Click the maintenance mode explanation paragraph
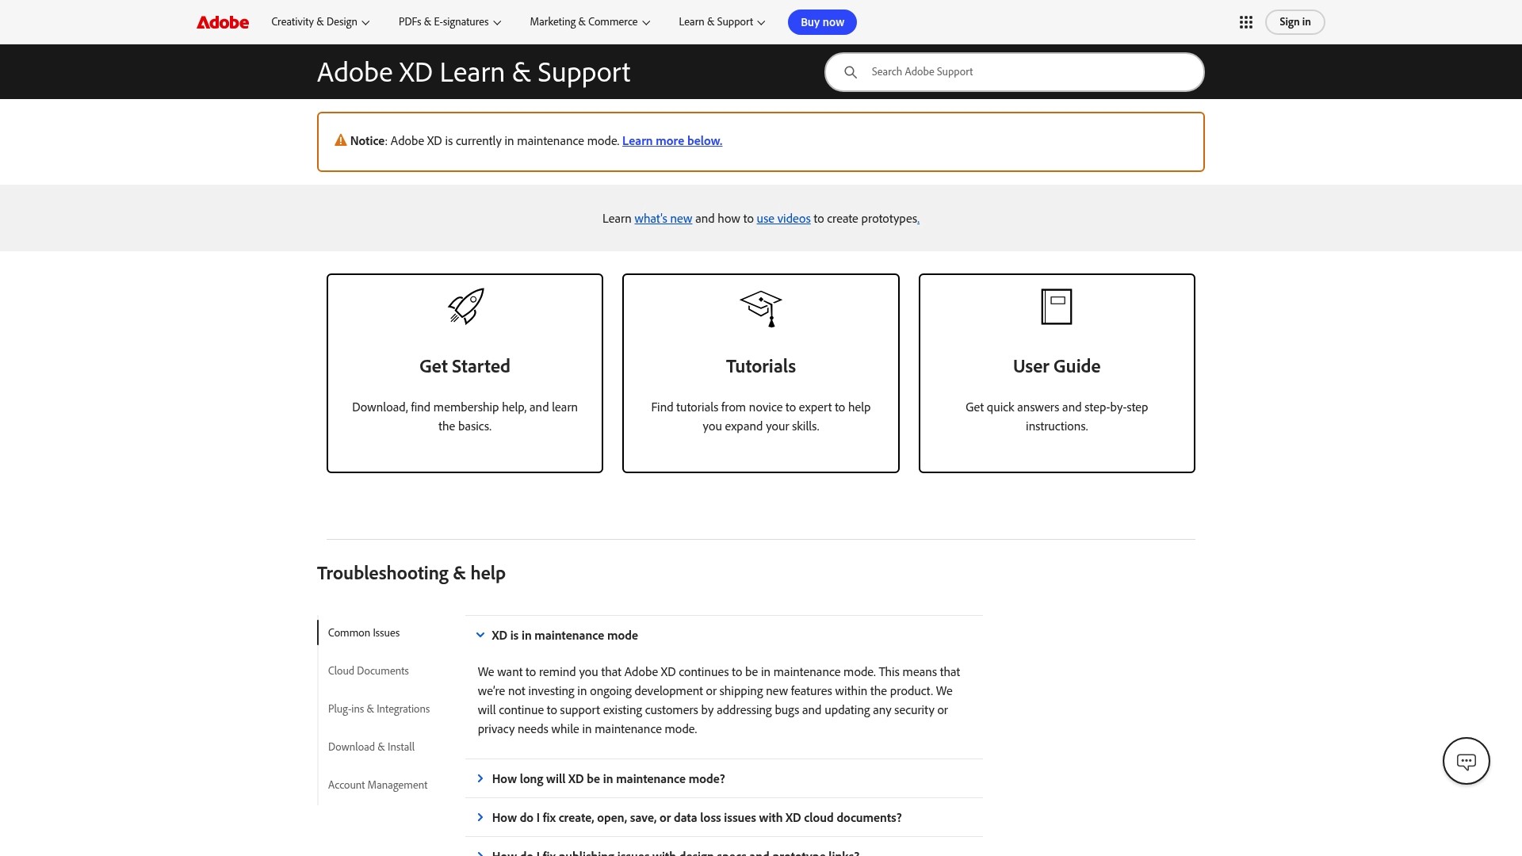 (x=719, y=700)
